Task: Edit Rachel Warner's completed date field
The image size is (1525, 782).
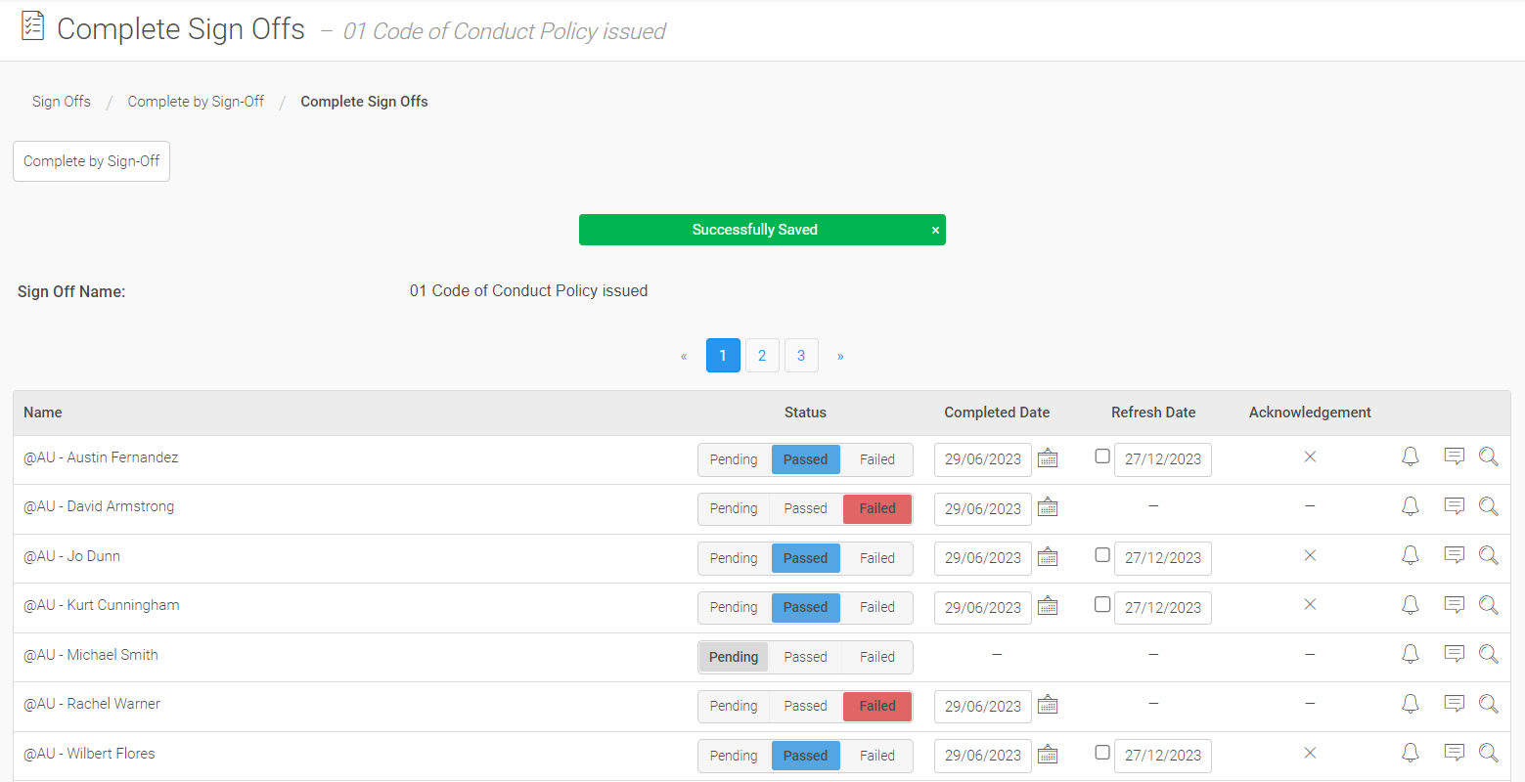Action: 982,706
